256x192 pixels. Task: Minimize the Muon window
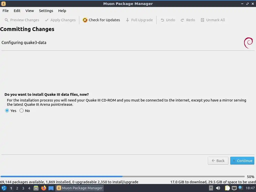click(242, 3)
